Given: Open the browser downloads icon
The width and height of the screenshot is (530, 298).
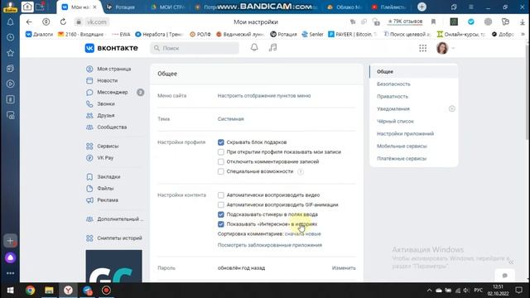Looking at the screenshot, I should click(523, 22).
